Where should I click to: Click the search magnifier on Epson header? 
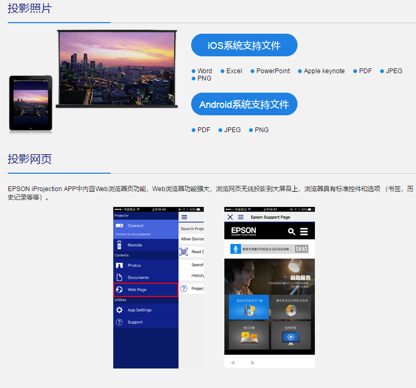[292, 232]
